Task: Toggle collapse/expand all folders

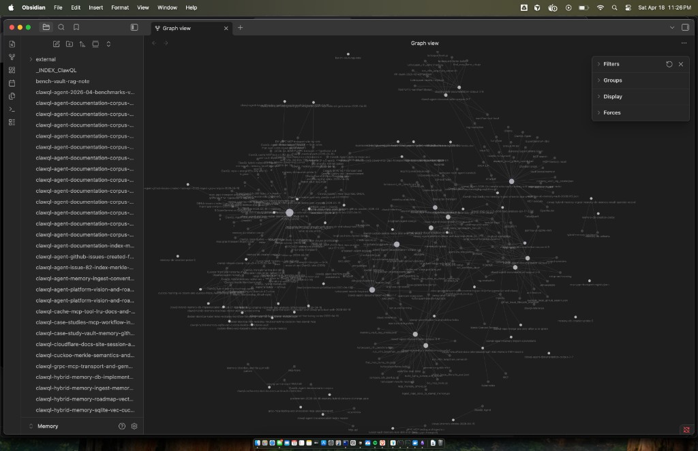Action: tap(108, 44)
